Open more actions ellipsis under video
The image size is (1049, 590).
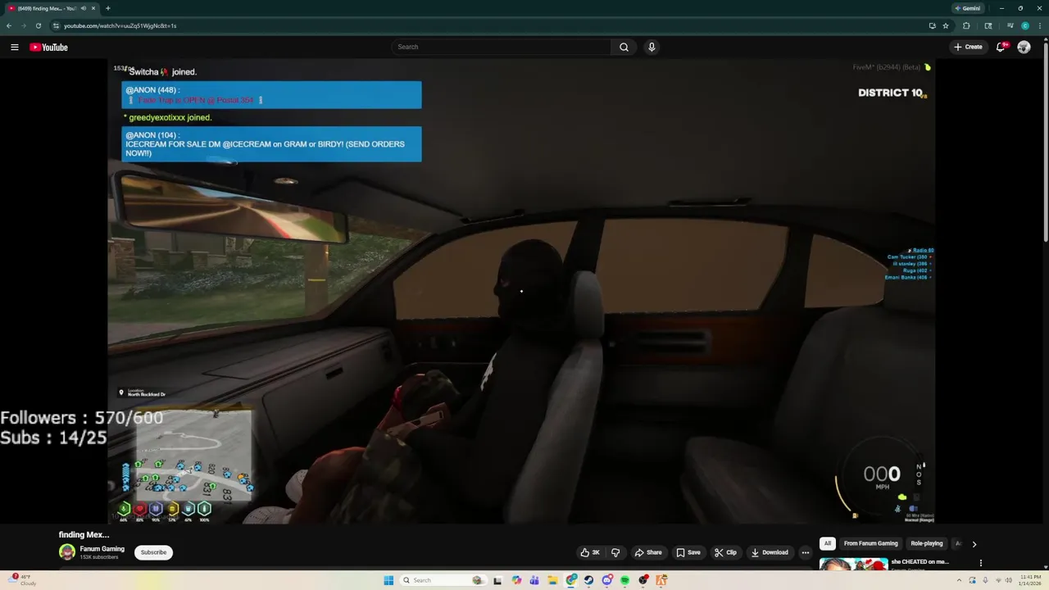point(806,552)
